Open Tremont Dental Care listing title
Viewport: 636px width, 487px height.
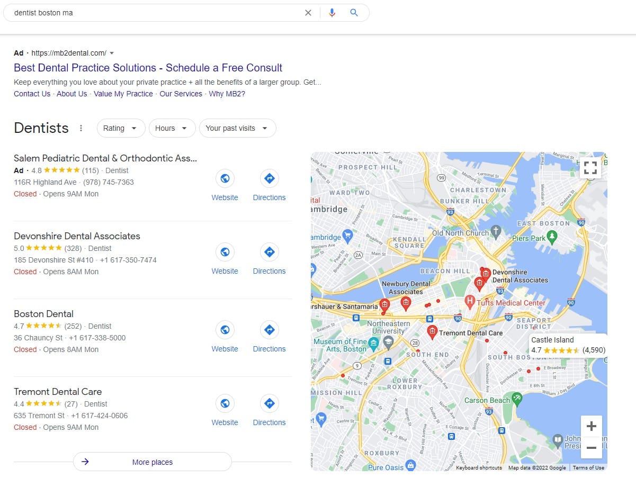[58, 391]
